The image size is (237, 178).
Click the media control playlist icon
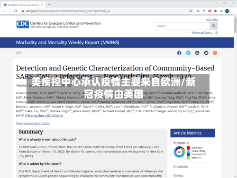(x=221, y=11)
